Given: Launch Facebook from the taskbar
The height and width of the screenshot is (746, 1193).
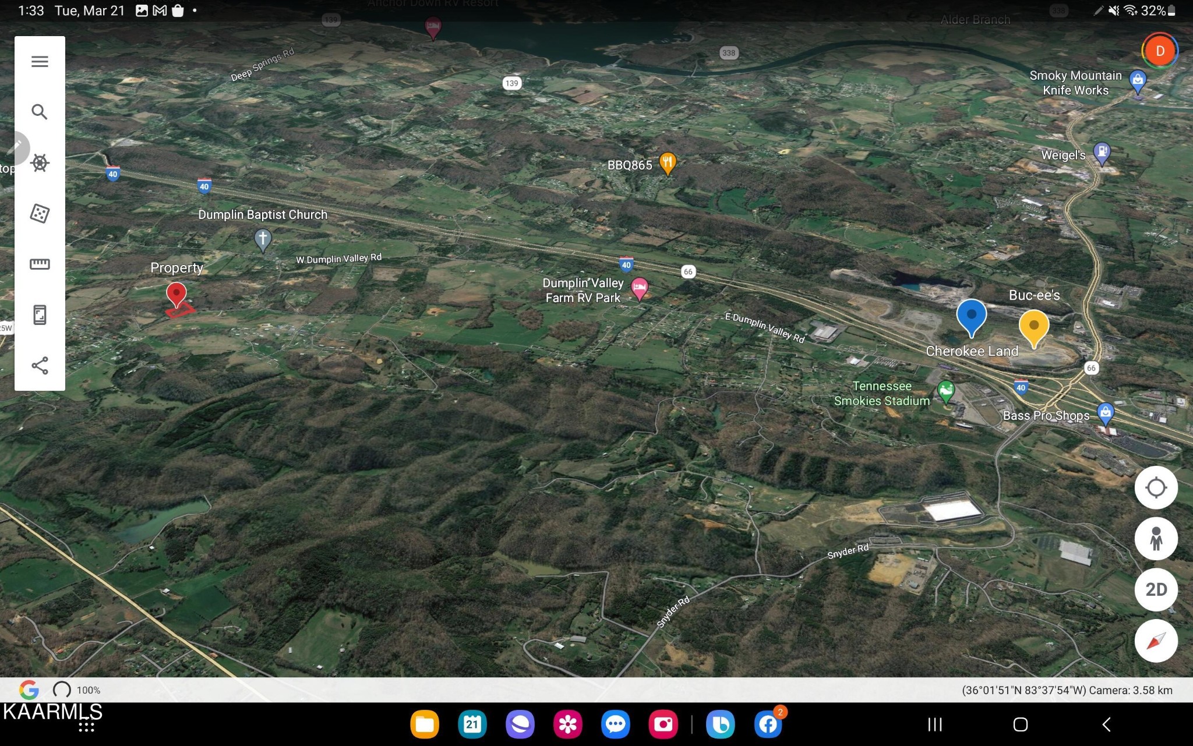Looking at the screenshot, I should (768, 724).
